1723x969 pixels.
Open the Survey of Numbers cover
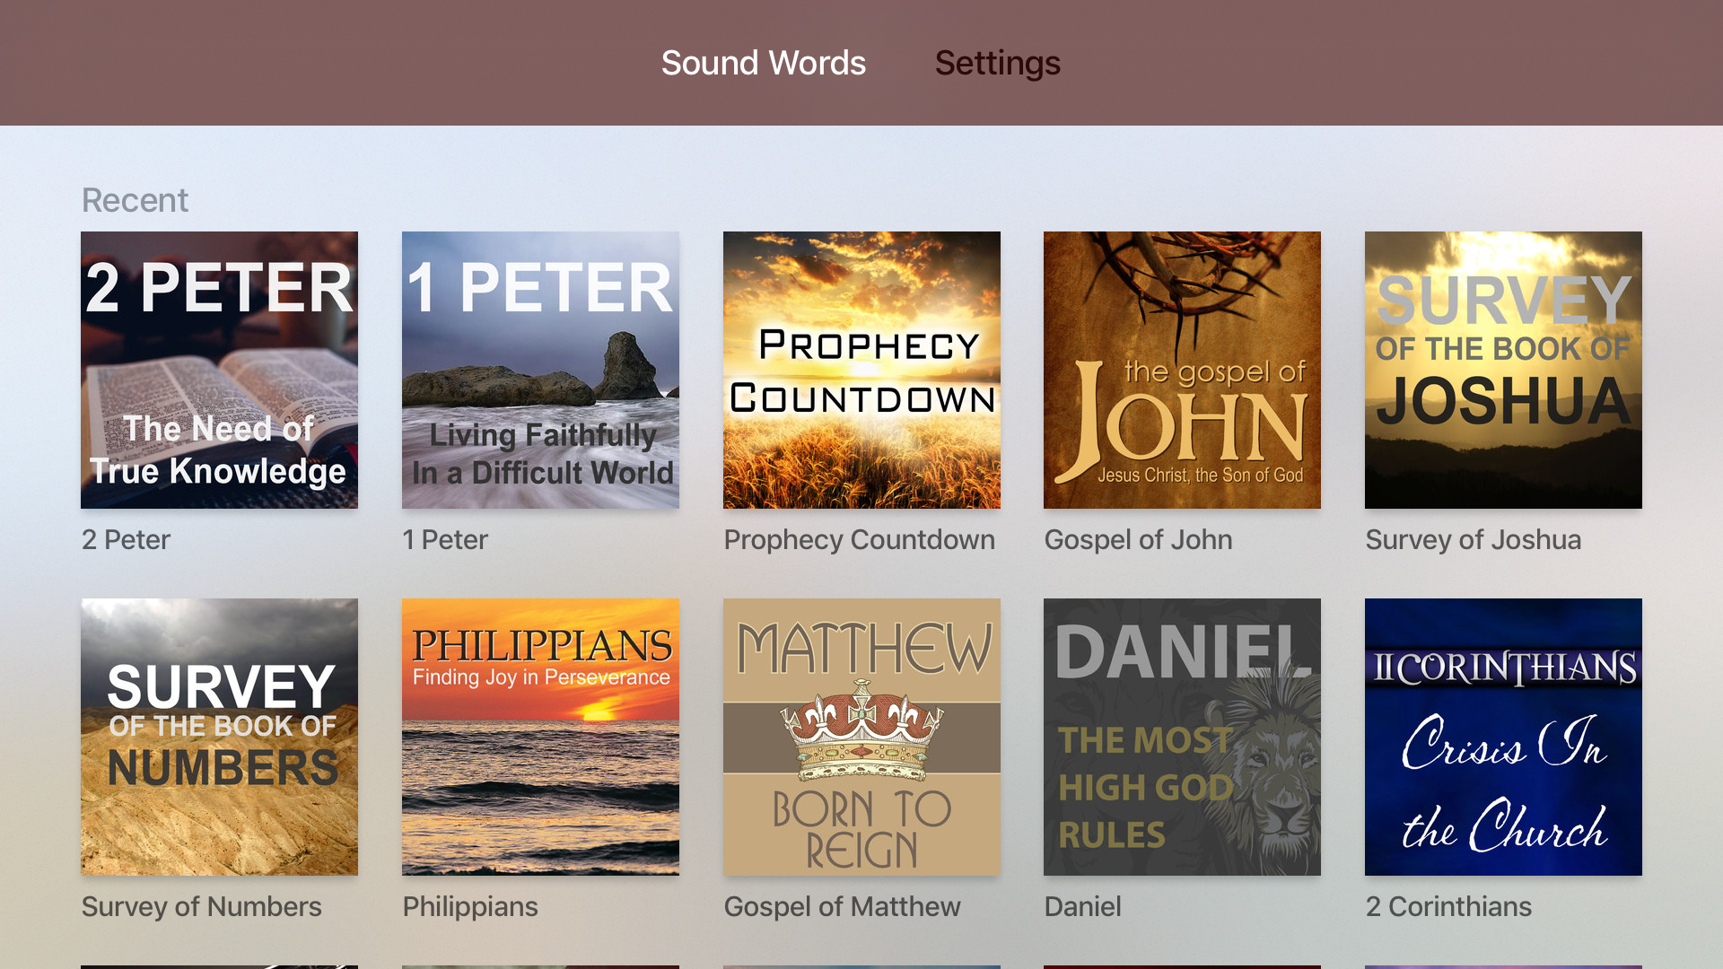pyautogui.click(x=219, y=737)
